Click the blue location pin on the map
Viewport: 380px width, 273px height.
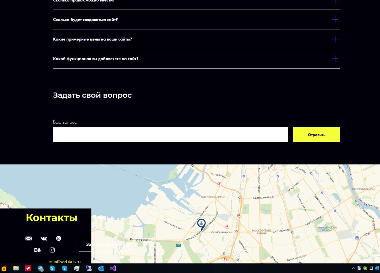(x=201, y=225)
